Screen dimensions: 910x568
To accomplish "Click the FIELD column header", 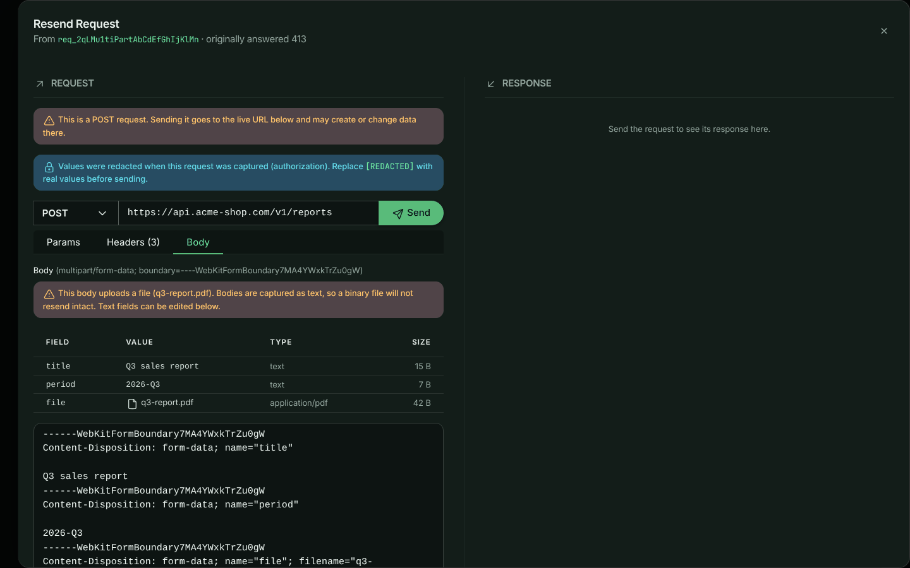I will click(x=58, y=342).
